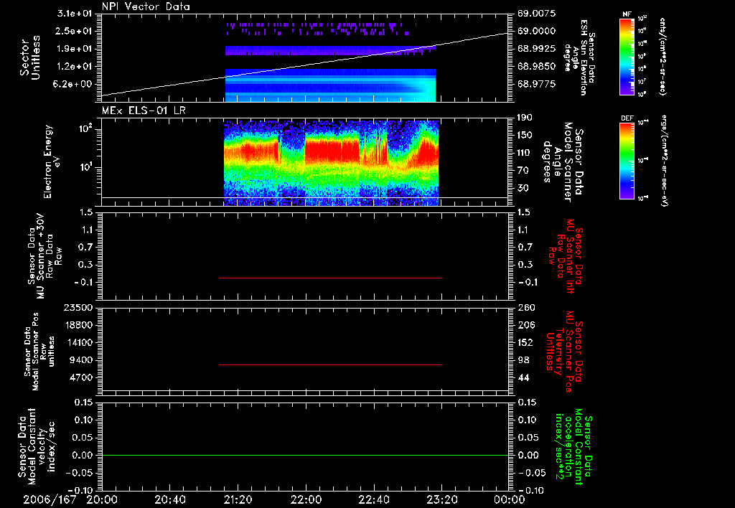This screenshot has width=735, height=508.
Task: Click the "68.9775" sun elevation tick
Action: (537, 84)
